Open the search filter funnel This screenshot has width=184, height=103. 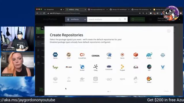pyautogui.click(x=125, y=19)
